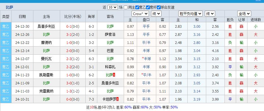The image size is (264, 111).
Task: Click result 负 in 摩德纳 row
Action: click(230, 42)
